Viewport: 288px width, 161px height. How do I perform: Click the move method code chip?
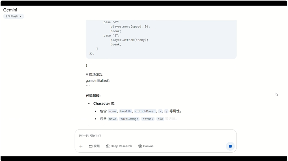112,119
